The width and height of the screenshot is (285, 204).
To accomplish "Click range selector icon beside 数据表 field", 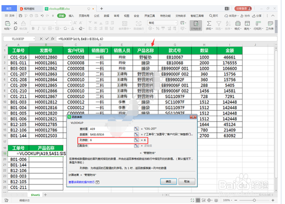I will (x=136, y=134).
